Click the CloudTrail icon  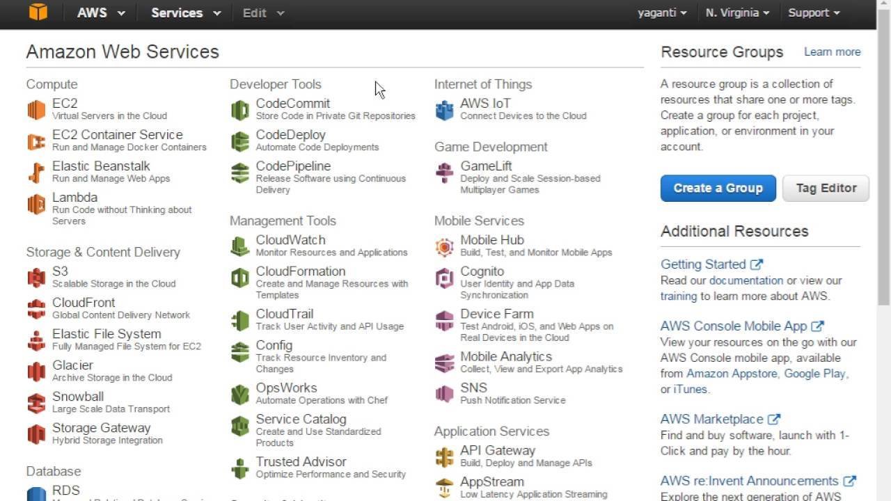240,320
